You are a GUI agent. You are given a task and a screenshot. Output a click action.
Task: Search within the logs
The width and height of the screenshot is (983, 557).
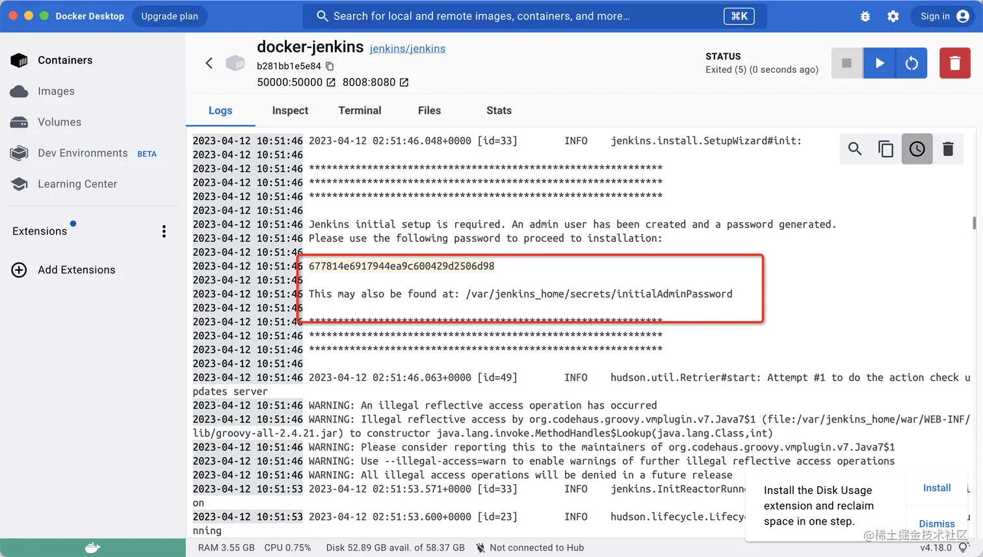click(855, 149)
